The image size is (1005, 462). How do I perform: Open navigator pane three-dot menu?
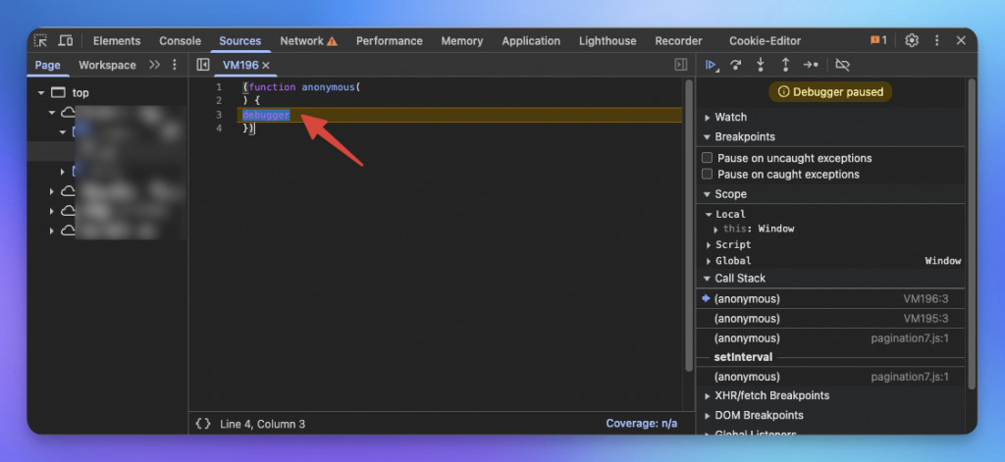click(175, 65)
